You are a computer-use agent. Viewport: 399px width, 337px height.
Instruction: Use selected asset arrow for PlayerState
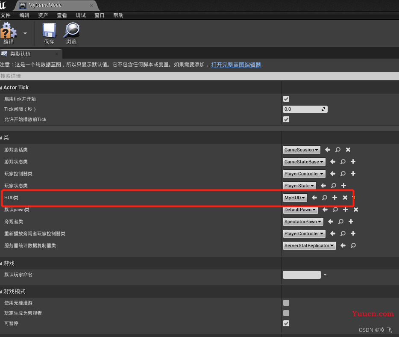pos(323,186)
